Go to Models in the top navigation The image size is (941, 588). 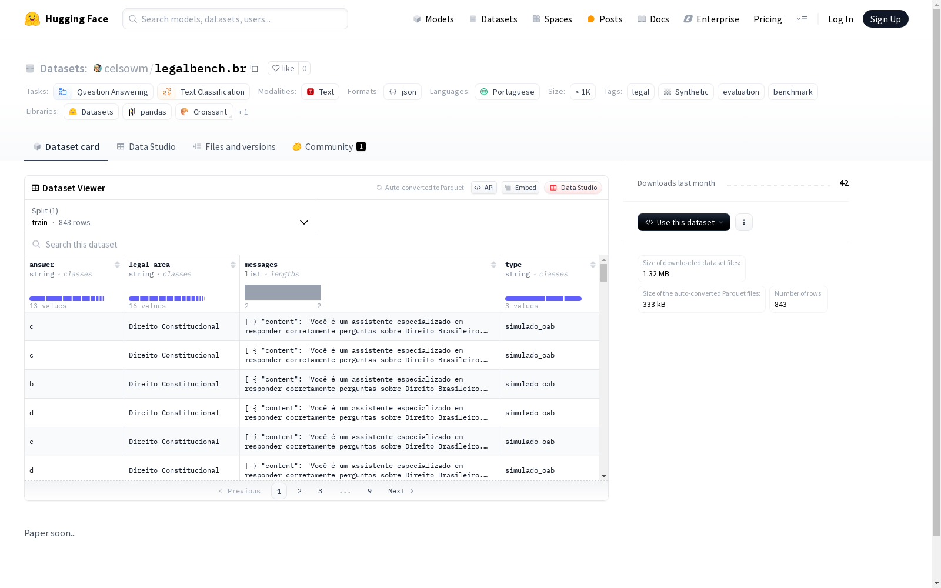(433, 19)
